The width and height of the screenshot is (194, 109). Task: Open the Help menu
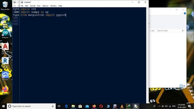(60, 6)
